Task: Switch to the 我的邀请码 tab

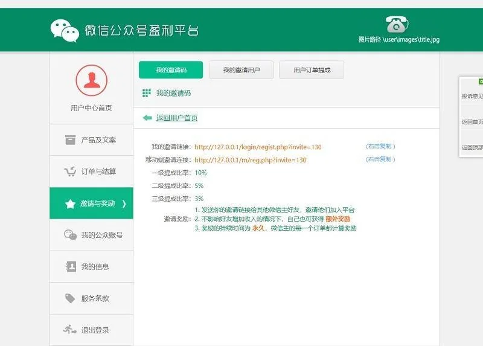Action: pos(171,70)
